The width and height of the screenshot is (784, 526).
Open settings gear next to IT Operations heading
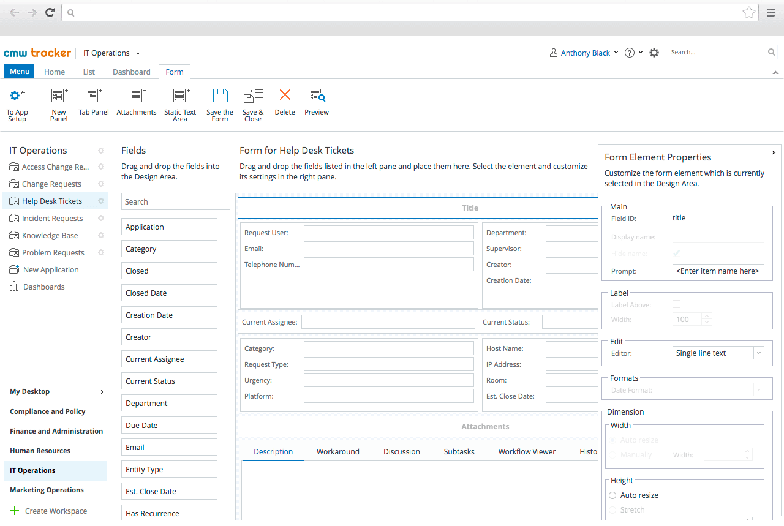101,151
